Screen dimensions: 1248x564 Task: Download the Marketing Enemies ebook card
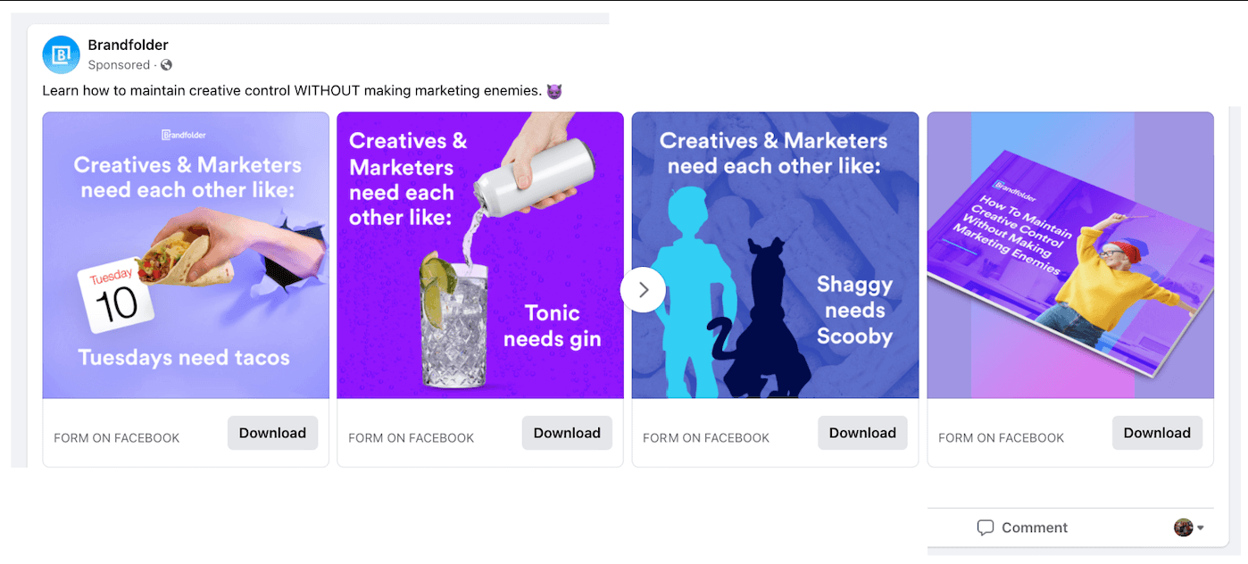point(1157,433)
